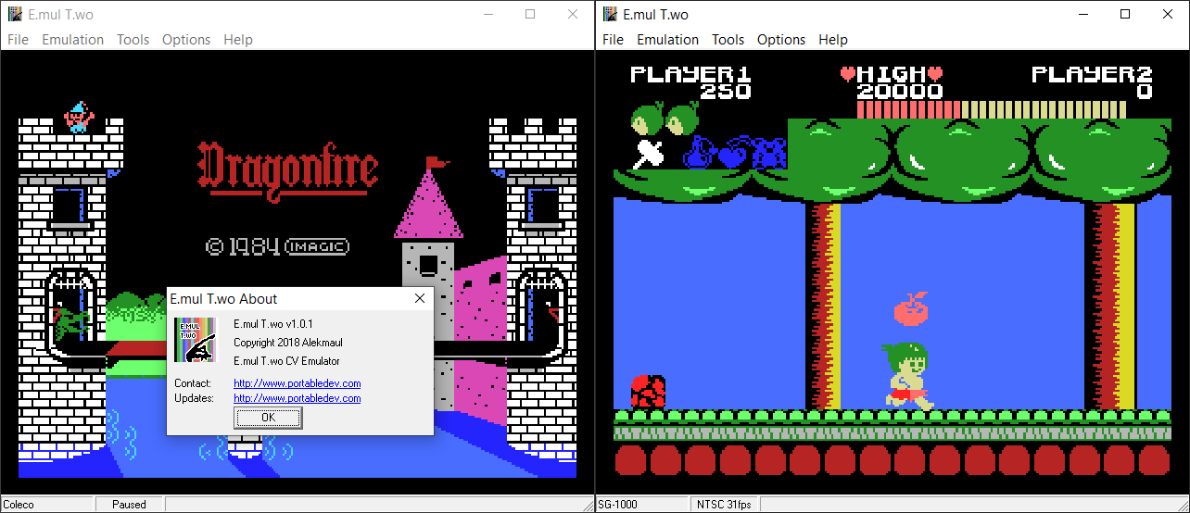Image resolution: width=1190 pixels, height=513 pixels.
Task: Click the NTSC 31fps status entry
Action: tap(726, 505)
